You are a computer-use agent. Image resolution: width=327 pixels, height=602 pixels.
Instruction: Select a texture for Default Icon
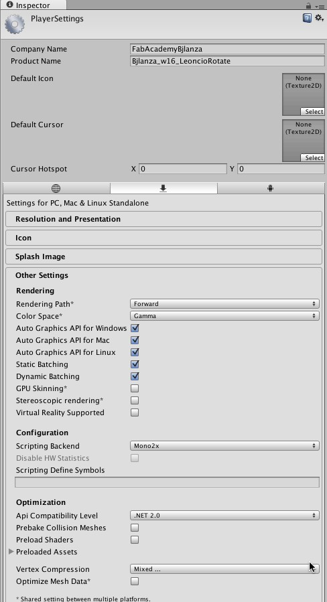coord(312,111)
